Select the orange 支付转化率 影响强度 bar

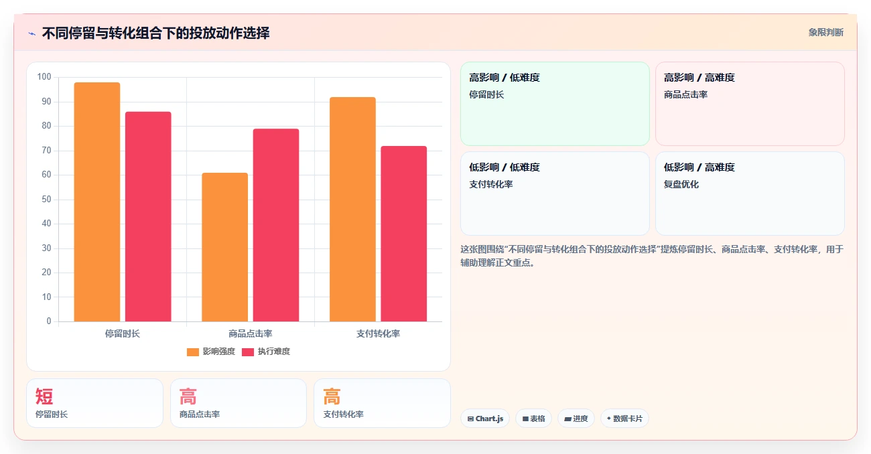click(352, 209)
